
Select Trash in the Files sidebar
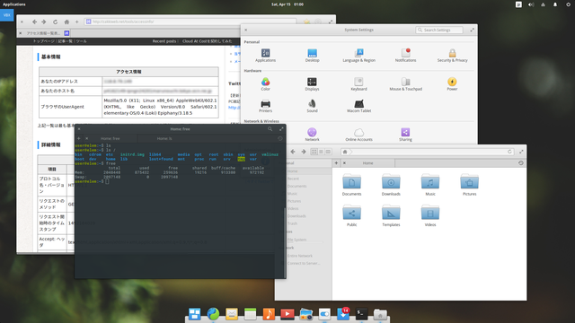(292, 223)
